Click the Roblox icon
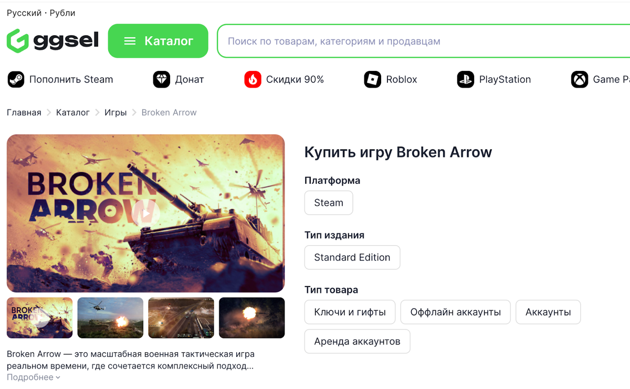The image size is (630, 389). pos(373,80)
